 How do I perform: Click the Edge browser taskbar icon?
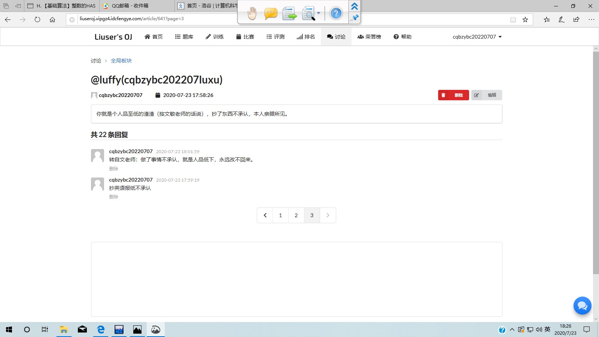101,330
